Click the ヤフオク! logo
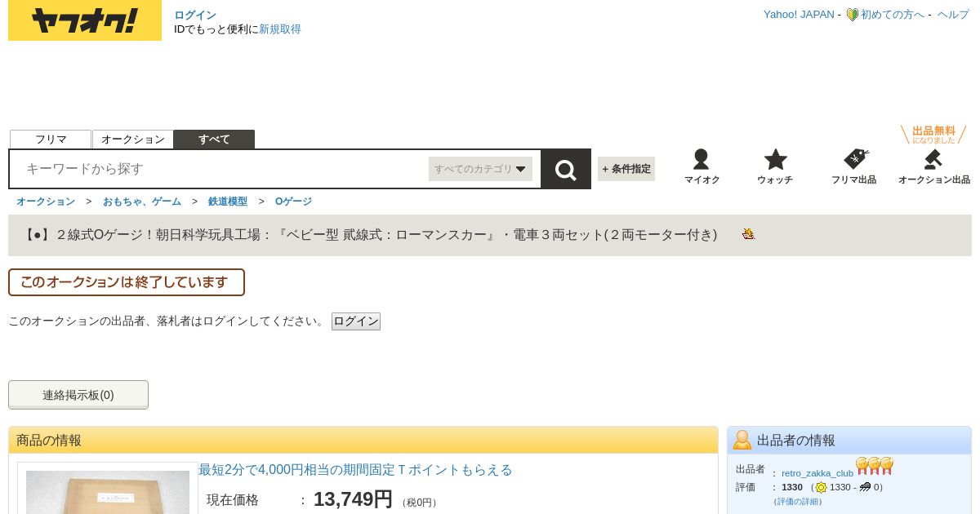980x514 pixels. (x=85, y=20)
